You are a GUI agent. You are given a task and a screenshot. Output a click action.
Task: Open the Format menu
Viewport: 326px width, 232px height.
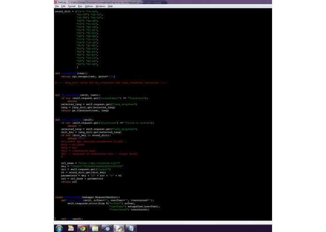tap(71, 6)
